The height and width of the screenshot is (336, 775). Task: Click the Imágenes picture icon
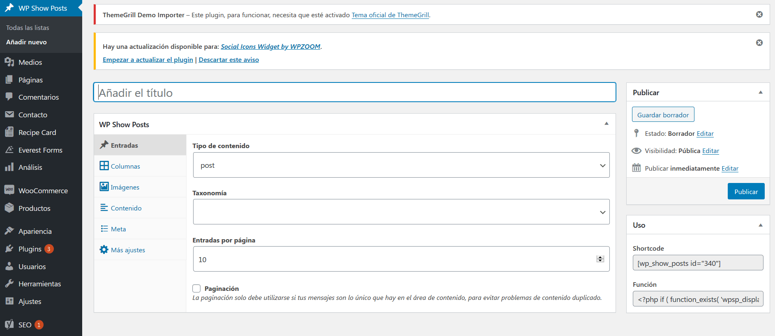point(104,187)
